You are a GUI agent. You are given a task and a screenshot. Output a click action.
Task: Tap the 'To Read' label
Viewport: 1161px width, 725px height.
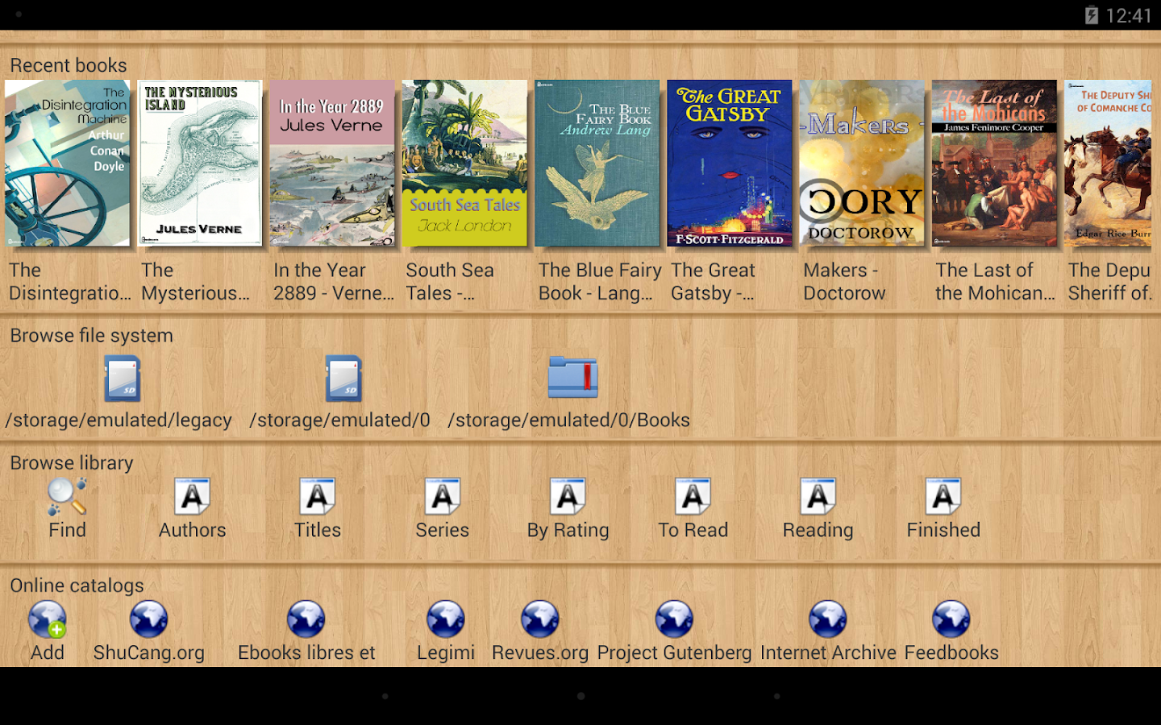point(693,530)
